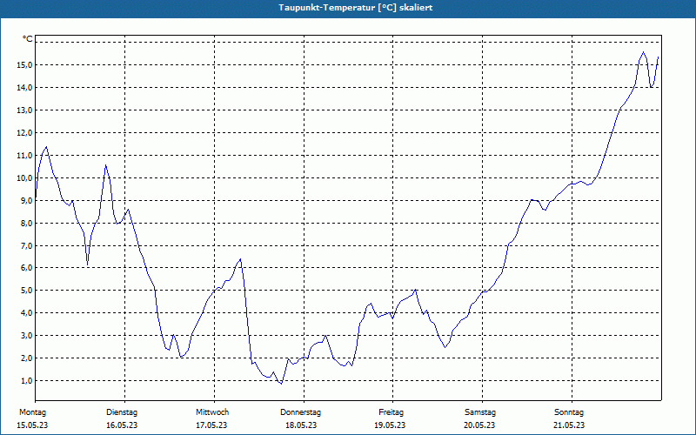
Task: Click the Freitag day label
Action: coord(391,412)
